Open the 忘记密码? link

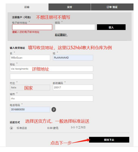61,35
